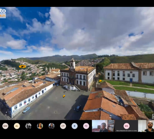This screenshot has height=139, width=154.
Task: Click the logo in the top-left corner
Action: click(x=3, y=13)
